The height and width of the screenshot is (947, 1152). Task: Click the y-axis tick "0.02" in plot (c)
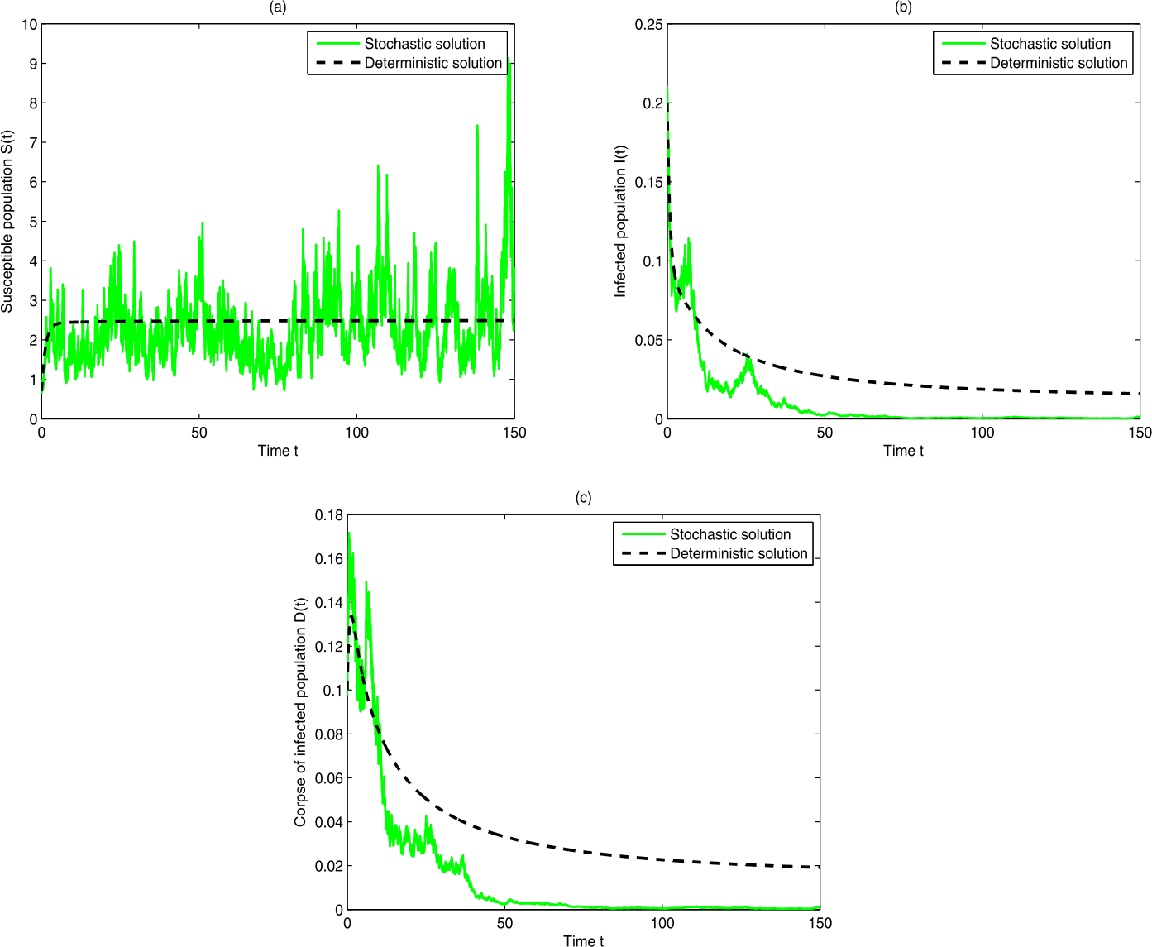coord(329,866)
